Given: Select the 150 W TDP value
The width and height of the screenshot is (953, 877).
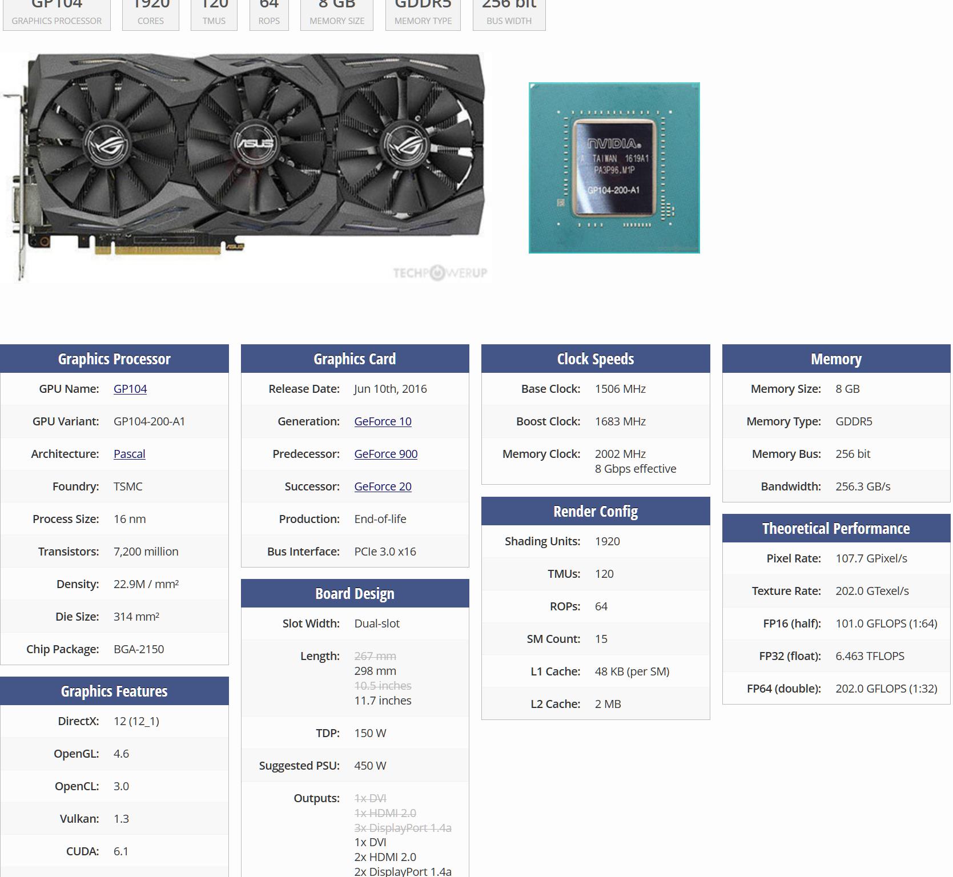Looking at the screenshot, I should tap(370, 733).
